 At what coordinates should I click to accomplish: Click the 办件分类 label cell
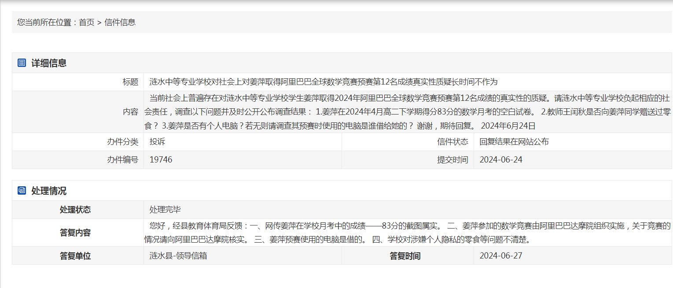pos(122,142)
